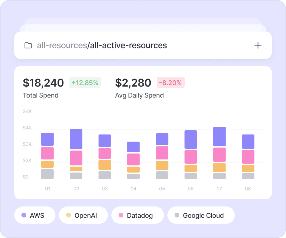
Task: Toggle the OpenAI legend chip
Action: [x=83, y=215]
